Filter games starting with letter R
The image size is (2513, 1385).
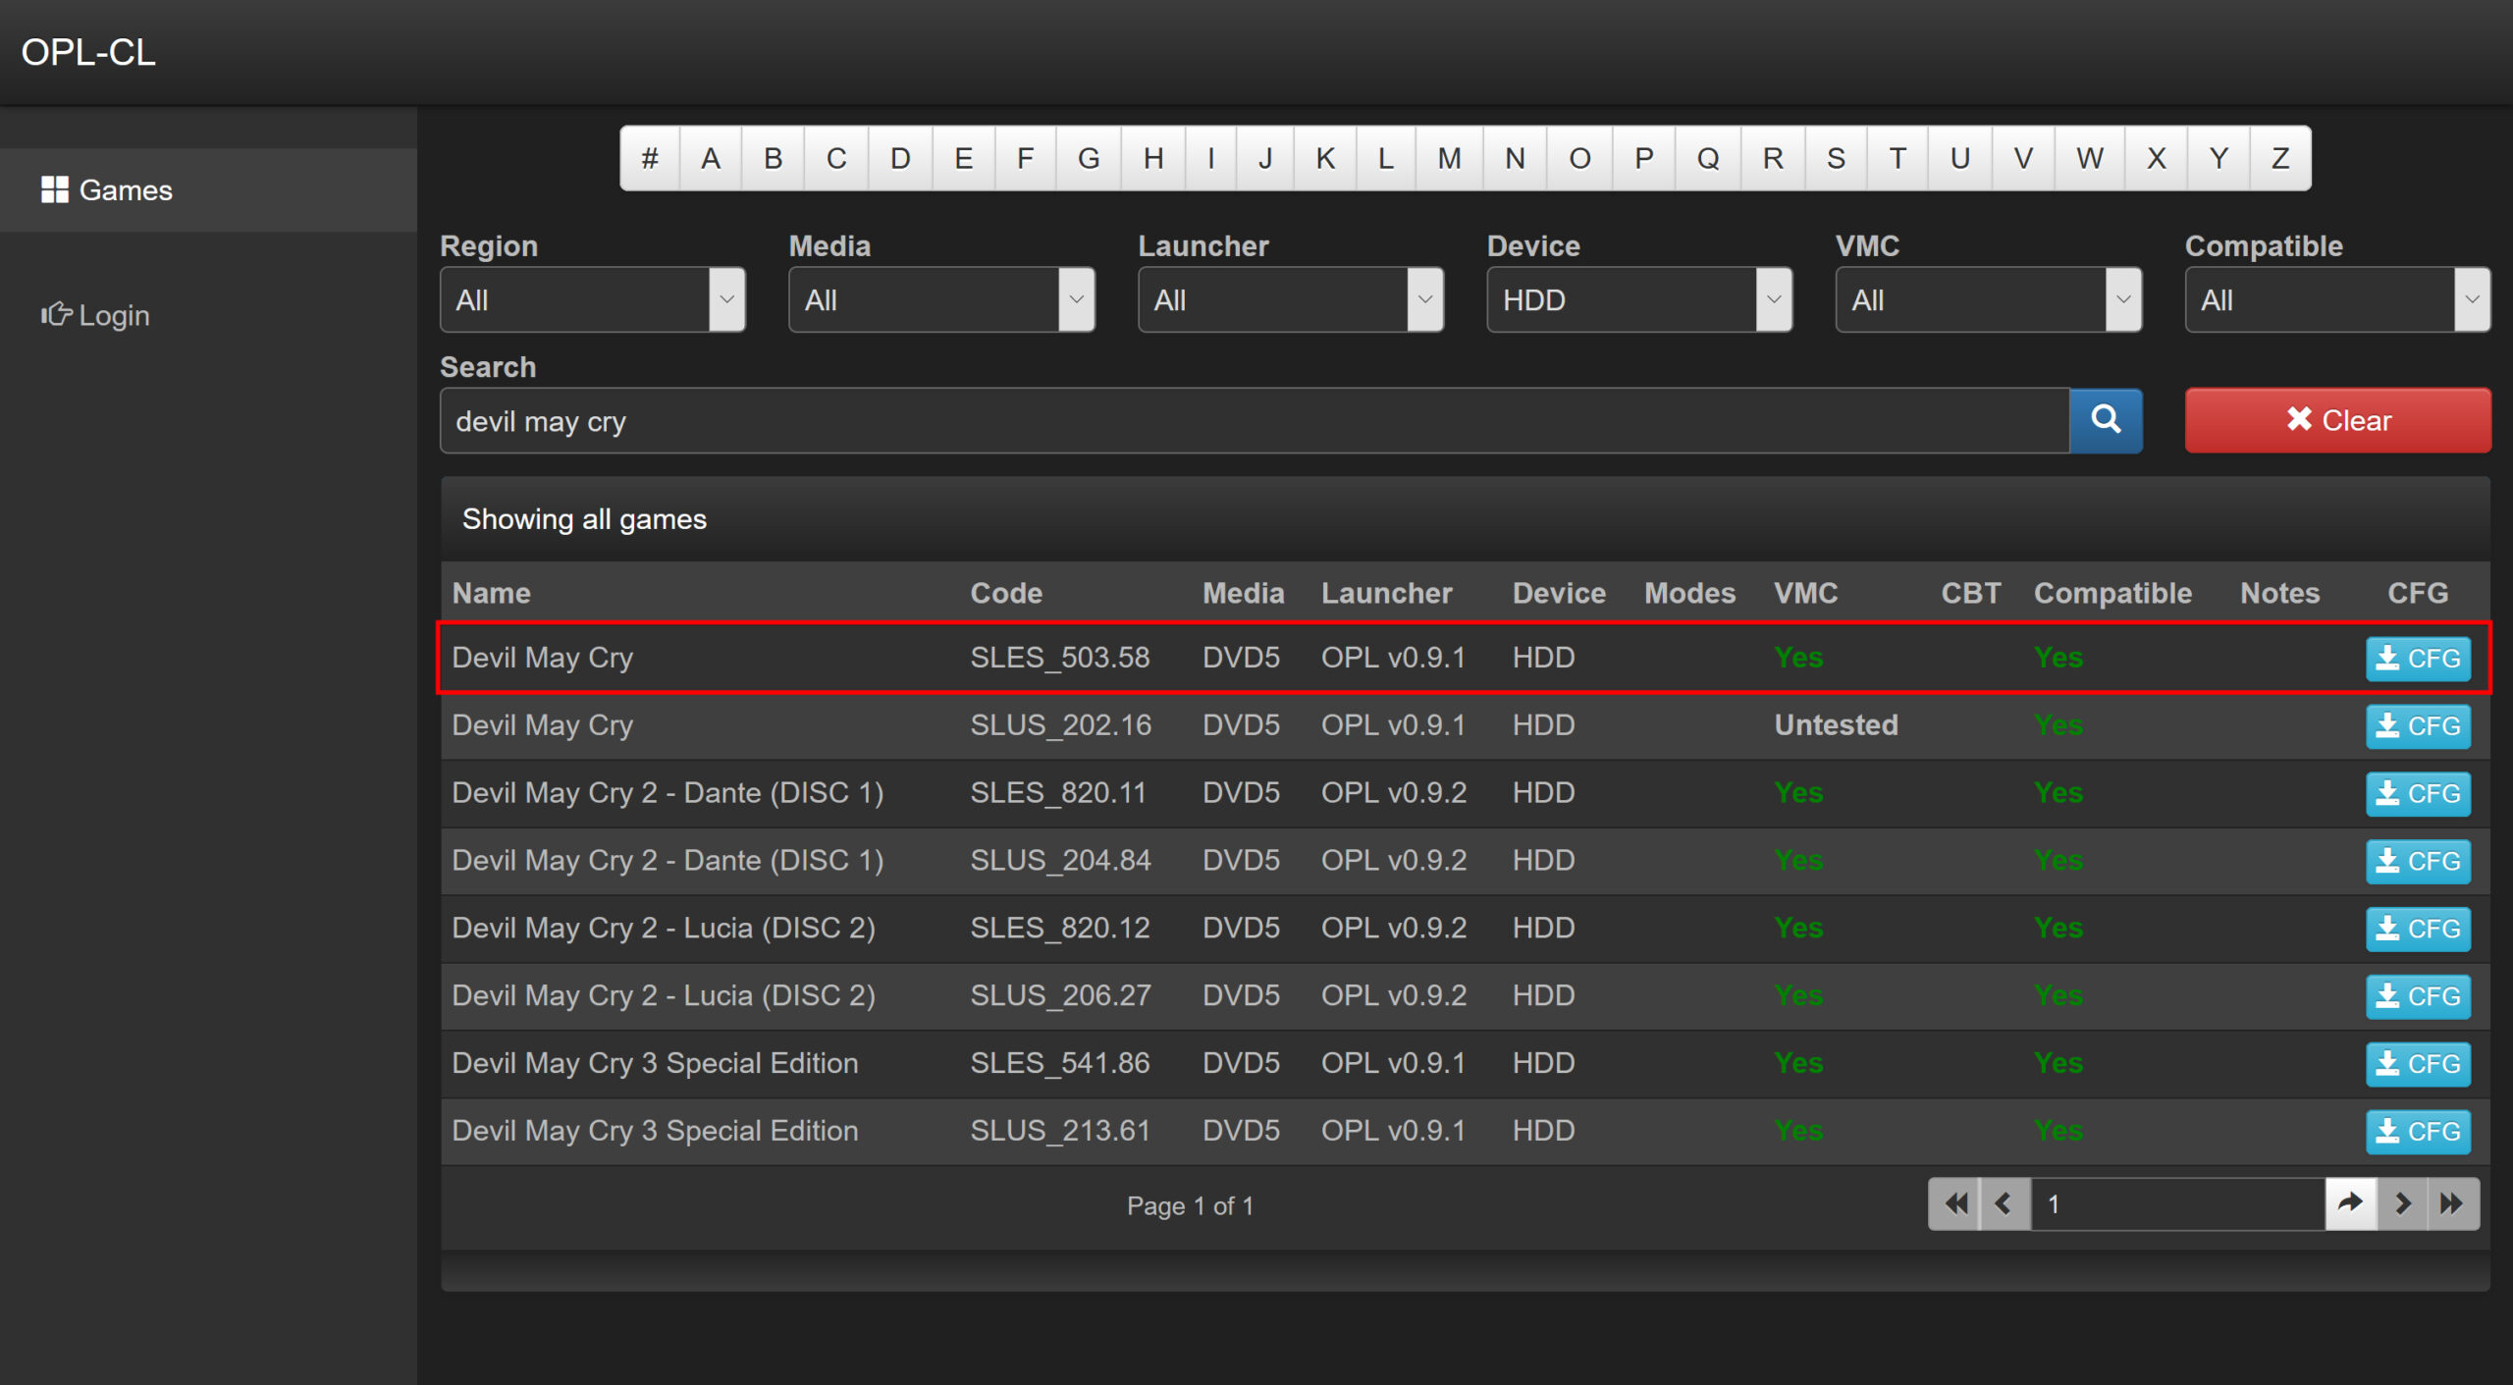[x=1773, y=158]
